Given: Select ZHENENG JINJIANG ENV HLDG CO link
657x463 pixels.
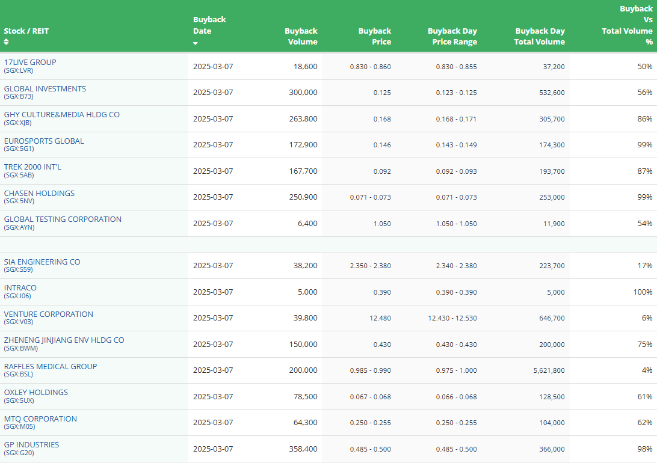Looking at the screenshot, I should 64,340.
